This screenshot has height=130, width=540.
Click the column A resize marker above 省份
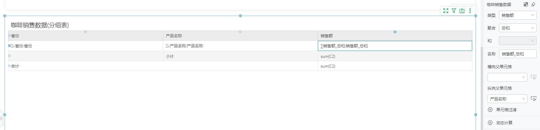(x=85, y=32)
